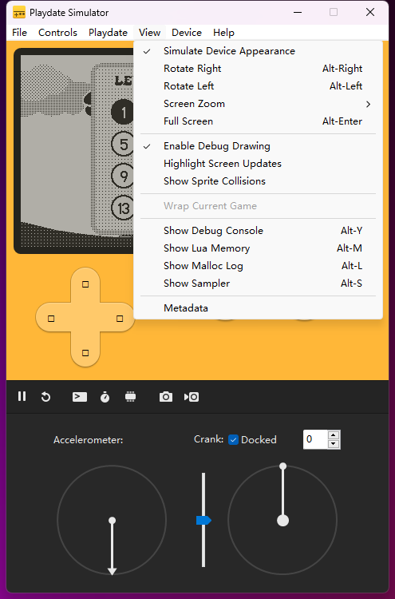Click the crank angle input field
Viewport: 395px width, 599px height.
(x=315, y=440)
